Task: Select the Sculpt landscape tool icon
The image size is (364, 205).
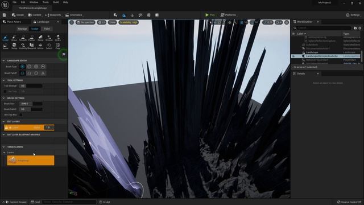Action: point(5,38)
